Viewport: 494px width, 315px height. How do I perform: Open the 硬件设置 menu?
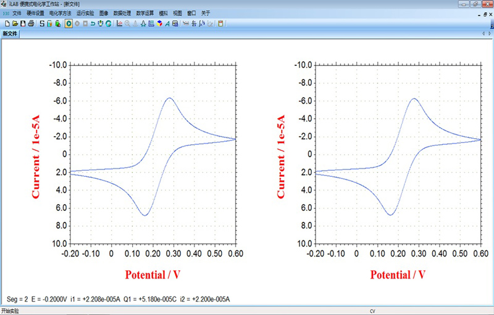pyautogui.click(x=36, y=13)
